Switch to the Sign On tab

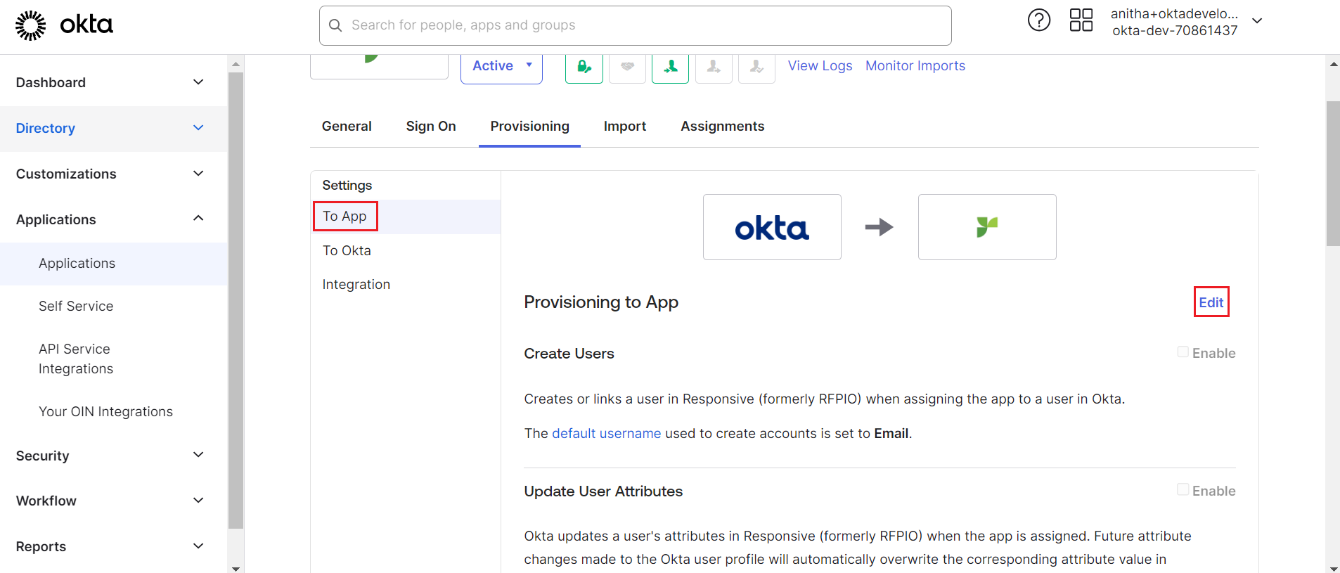coord(431,126)
